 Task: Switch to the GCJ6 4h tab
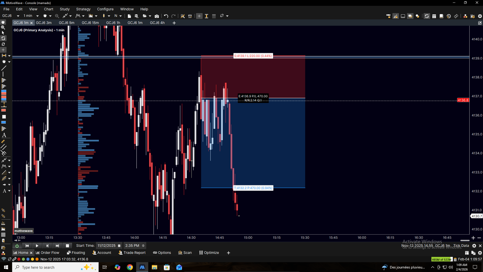[157, 23]
